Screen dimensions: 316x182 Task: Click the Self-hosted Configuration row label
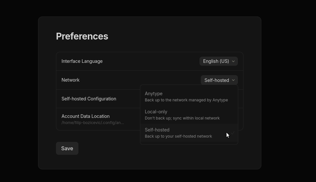click(x=89, y=99)
